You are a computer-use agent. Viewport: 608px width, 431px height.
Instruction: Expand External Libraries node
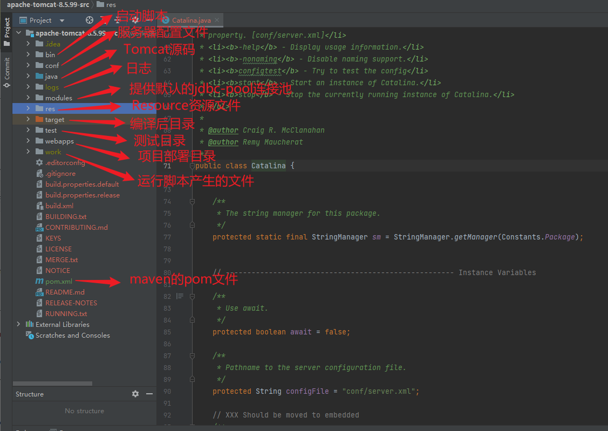[x=18, y=324]
